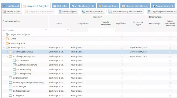The image size is (177, 98).
Task: Click the task icon of 5.7 Angebot
Action: (11, 95)
